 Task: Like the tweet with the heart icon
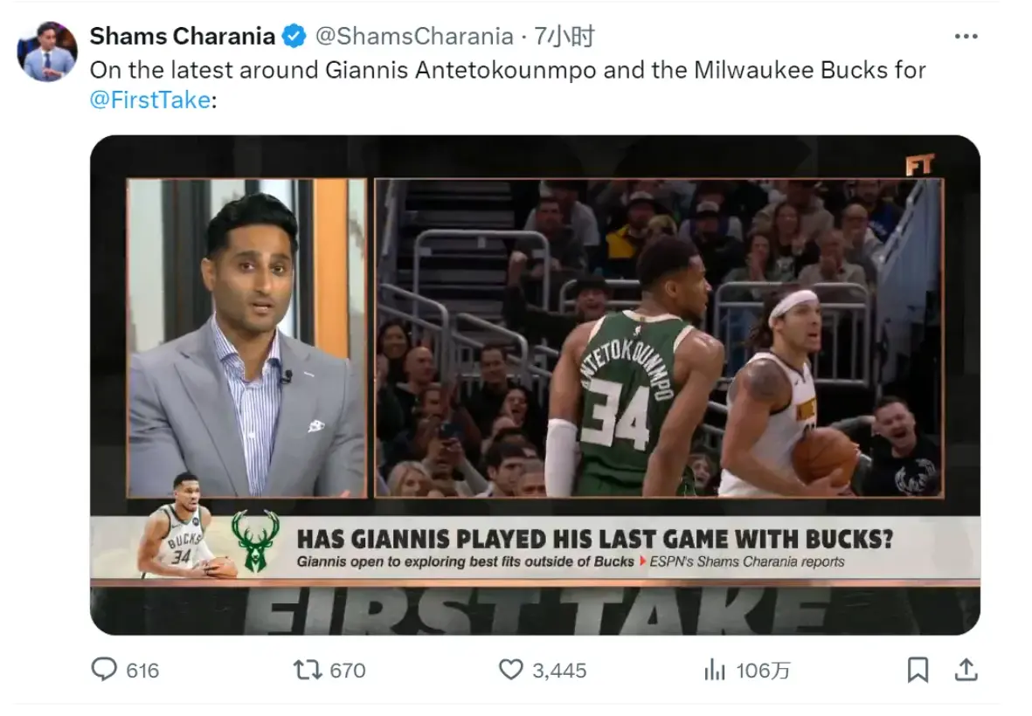[x=510, y=670]
